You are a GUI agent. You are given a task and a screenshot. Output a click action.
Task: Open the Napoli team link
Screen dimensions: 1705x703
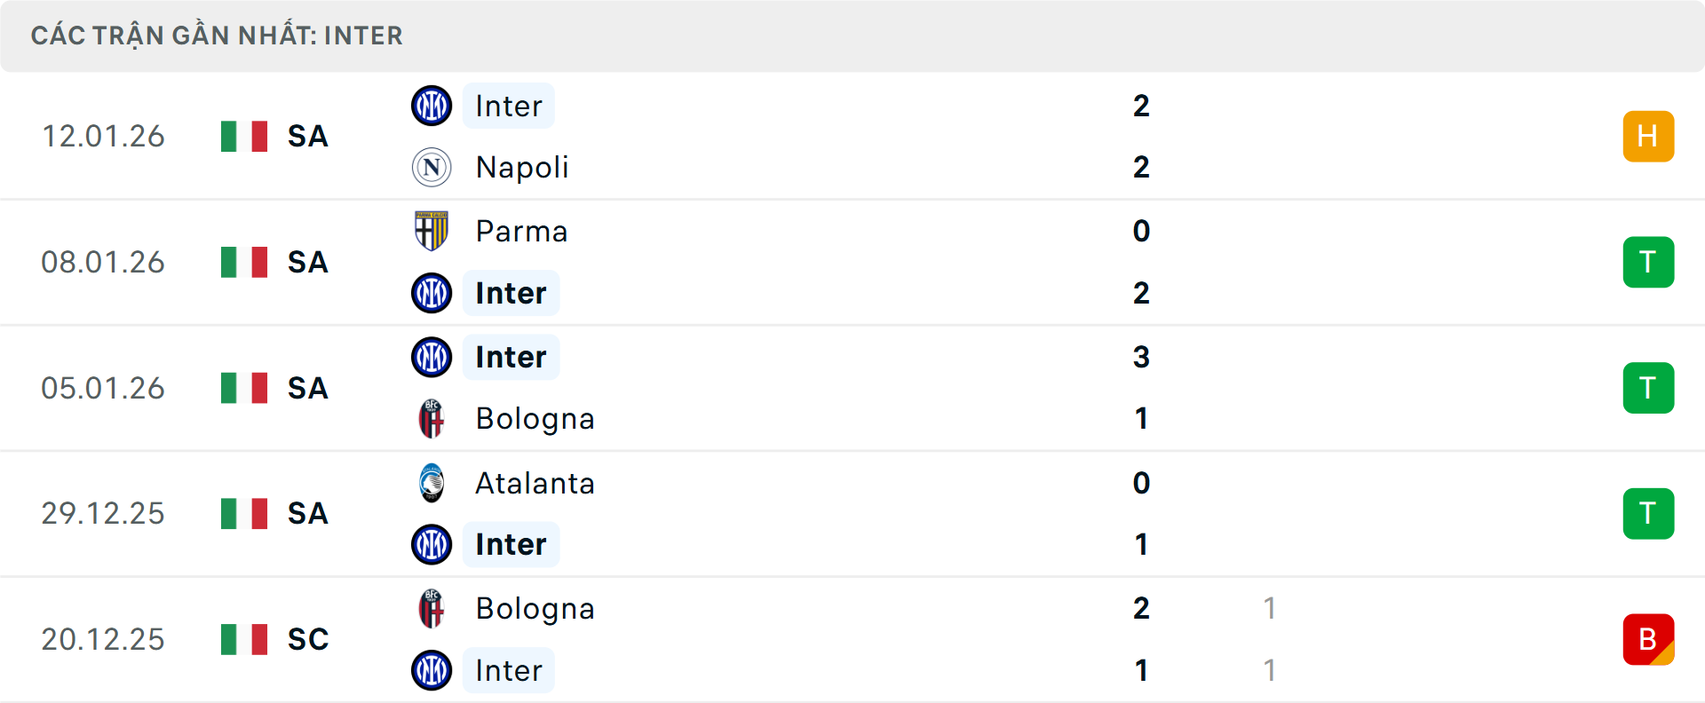pyautogui.click(x=522, y=167)
